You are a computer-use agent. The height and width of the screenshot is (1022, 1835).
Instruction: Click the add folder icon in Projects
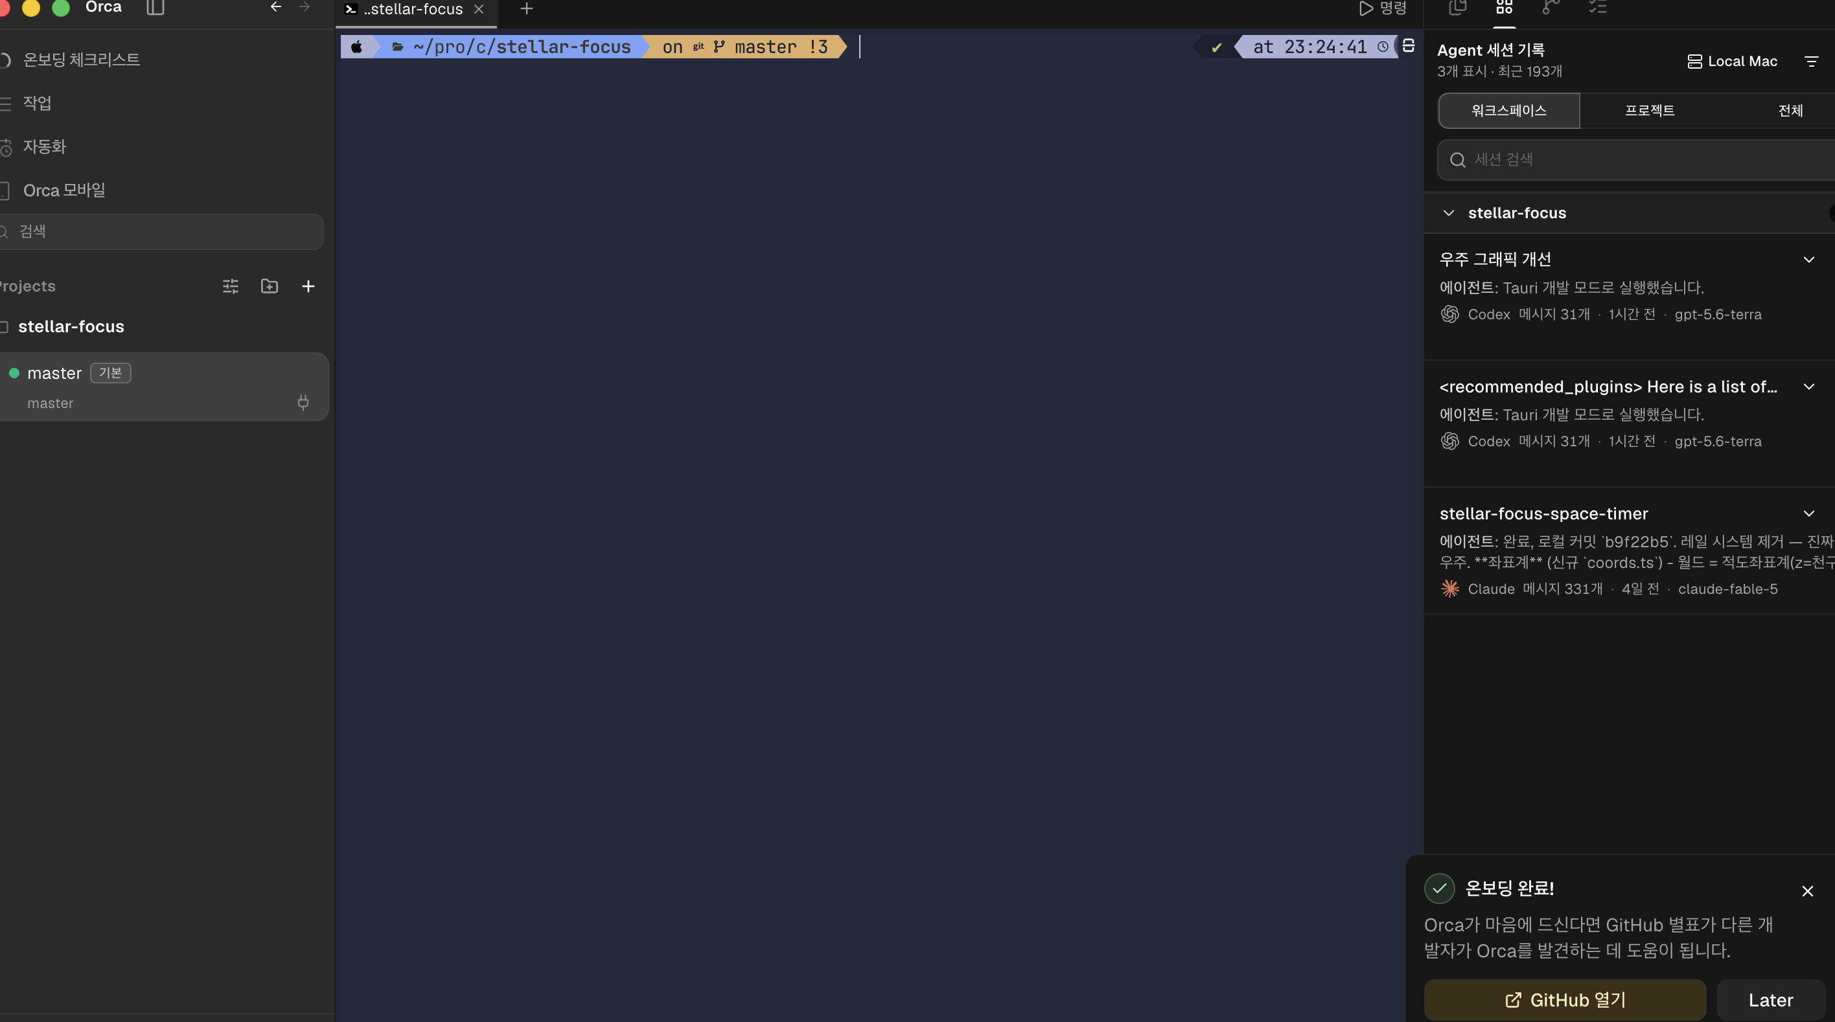(x=270, y=286)
